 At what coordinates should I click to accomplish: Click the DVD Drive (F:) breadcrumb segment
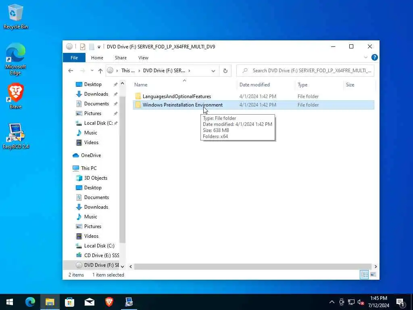164,70
